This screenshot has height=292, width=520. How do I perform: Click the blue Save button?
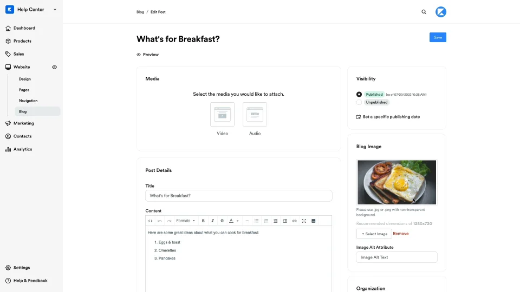pyautogui.click(x=438, y=37)
